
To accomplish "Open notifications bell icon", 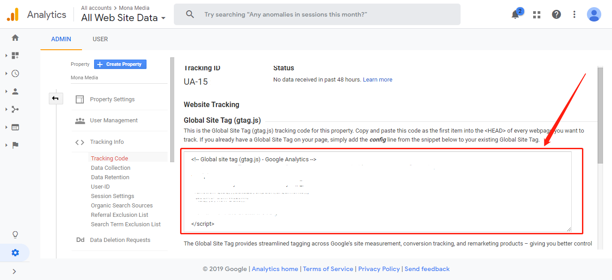I will [515, 14].
